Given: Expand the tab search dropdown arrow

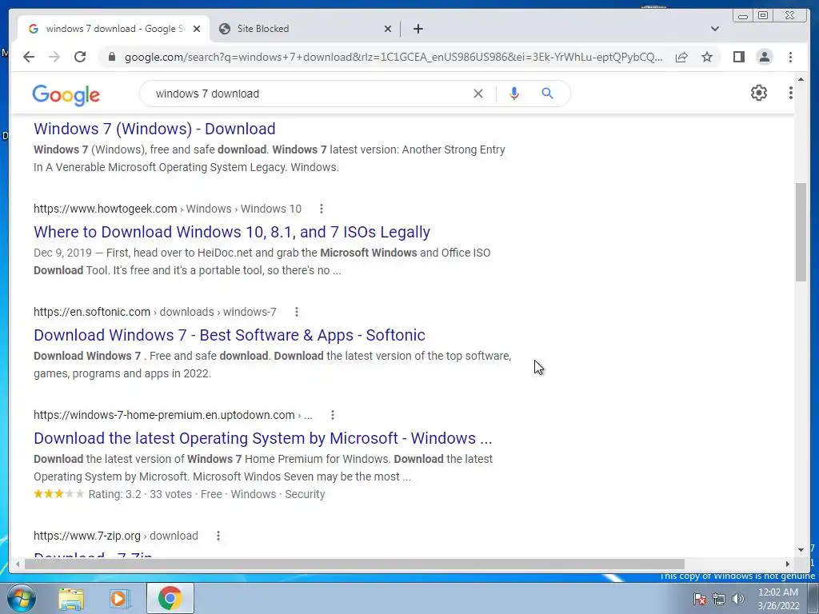Looking at the screenshot, I should 714,29.
